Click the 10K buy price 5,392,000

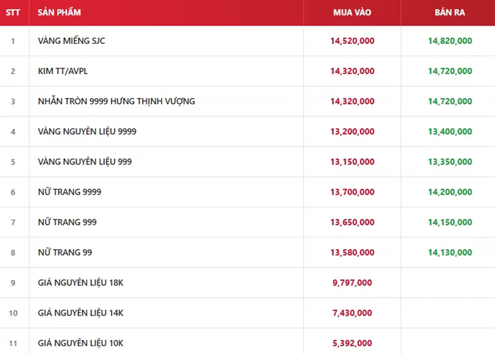click(352, 343)
